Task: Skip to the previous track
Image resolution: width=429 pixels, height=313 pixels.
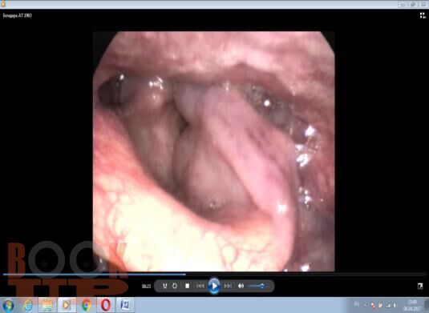Action: tap(200, 286)
